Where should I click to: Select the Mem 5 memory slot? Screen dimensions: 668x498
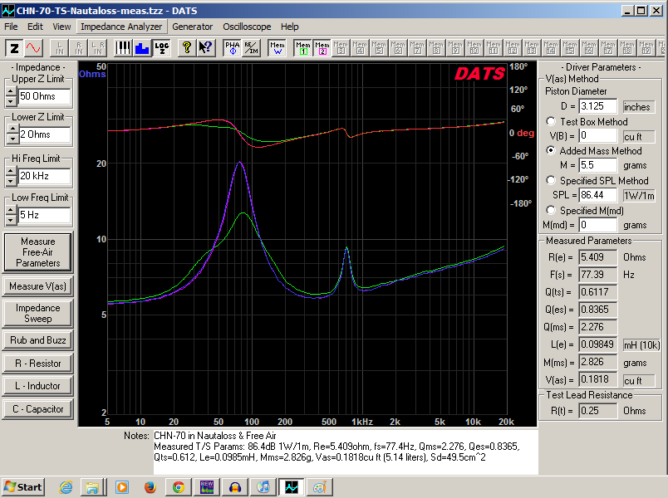[379, 48]
